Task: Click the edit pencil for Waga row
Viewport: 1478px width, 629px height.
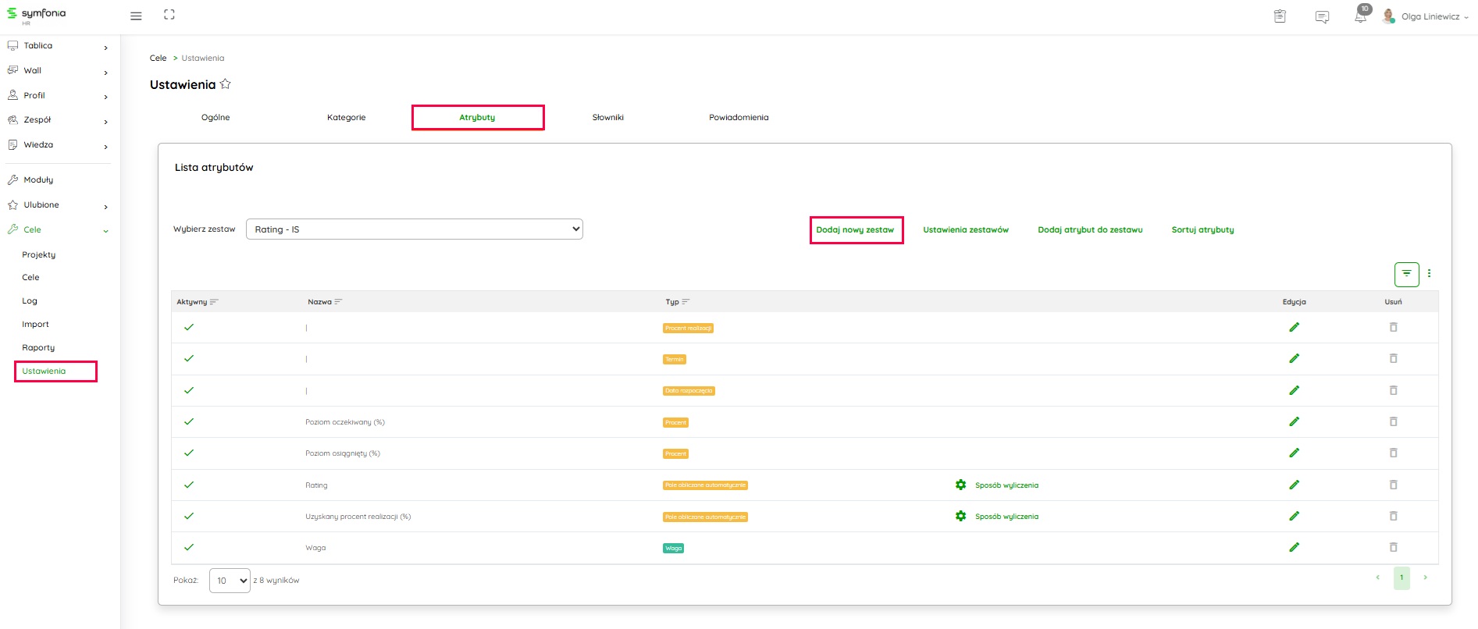Action: 1294,547
